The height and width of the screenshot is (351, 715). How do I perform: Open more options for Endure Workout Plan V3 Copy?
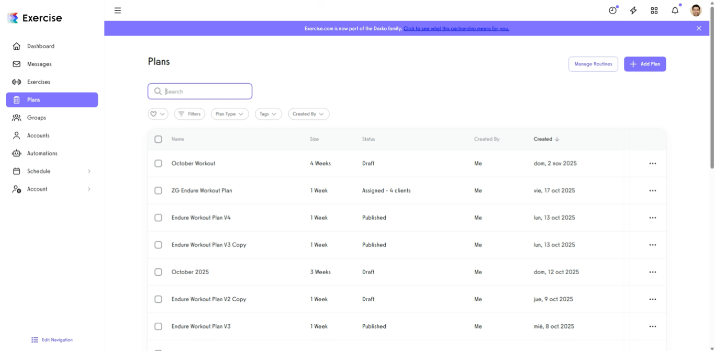(x=653, y=245)
